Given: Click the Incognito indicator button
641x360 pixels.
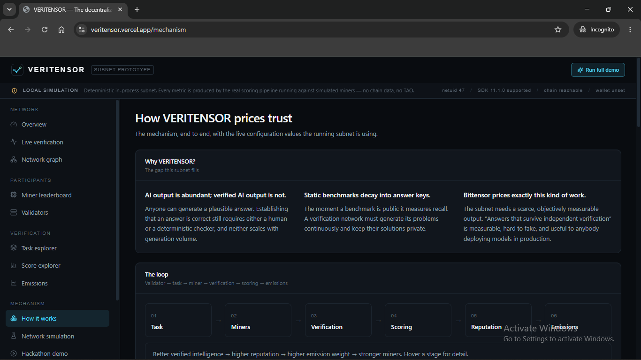Looking at the screenshot, I should [597, 30].
